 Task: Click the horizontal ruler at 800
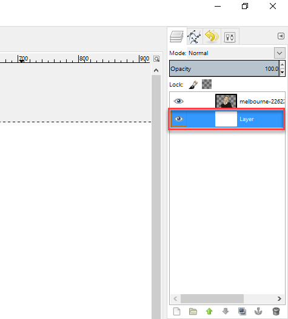(x=84, y=59)
